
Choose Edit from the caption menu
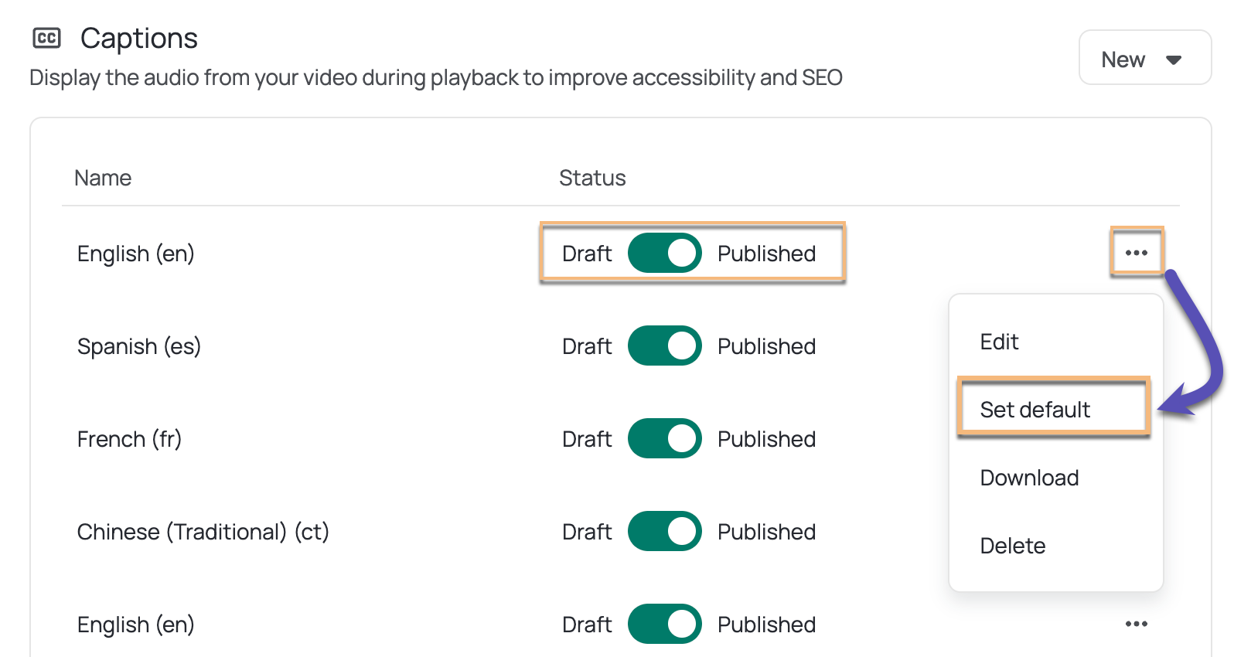(x=999, y=342)
